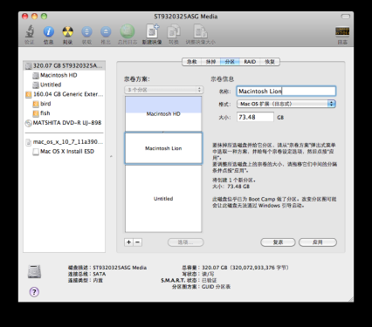This screenshot has height=327, width=372.
Task: Click the sidebar splitter handle
Action: 111,156
